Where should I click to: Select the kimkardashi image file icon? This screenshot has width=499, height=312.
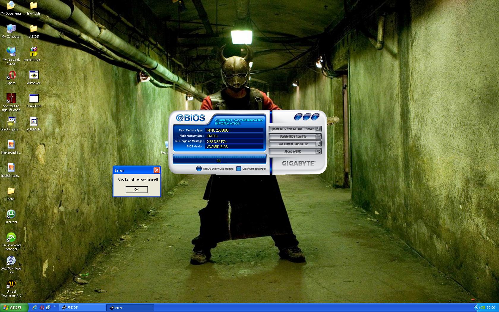[11, 147]
